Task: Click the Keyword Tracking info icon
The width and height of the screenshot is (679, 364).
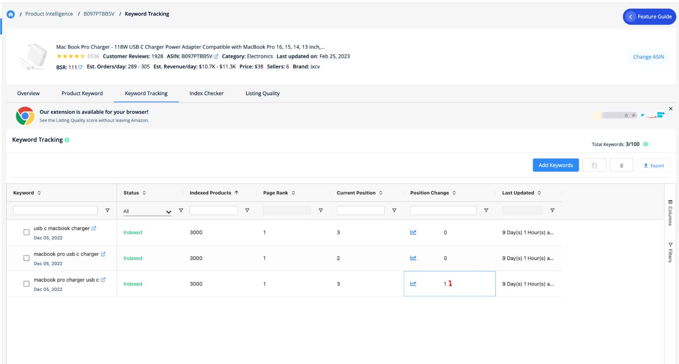Action: 67,140
